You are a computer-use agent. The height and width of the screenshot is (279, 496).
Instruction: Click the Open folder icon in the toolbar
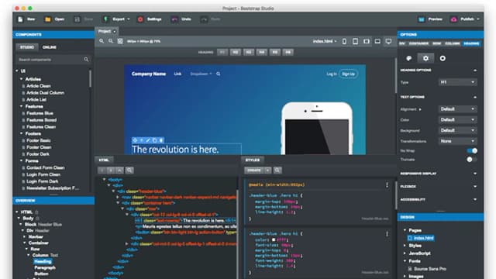pyautogui.click(x=48, y=19)
